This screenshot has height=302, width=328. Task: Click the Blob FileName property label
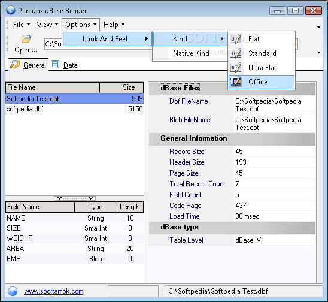click(190, 120)
